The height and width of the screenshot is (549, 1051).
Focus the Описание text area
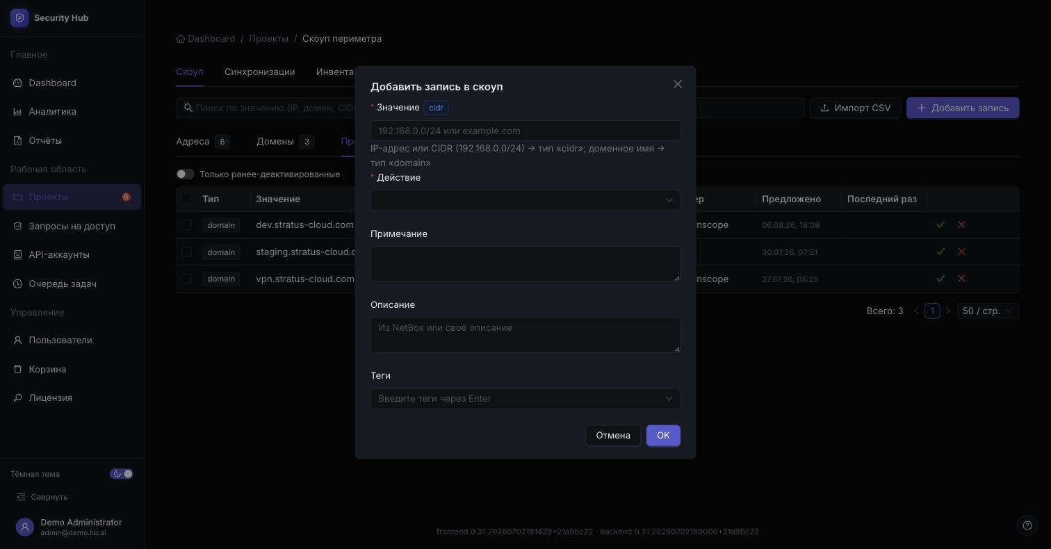point(525,335)
